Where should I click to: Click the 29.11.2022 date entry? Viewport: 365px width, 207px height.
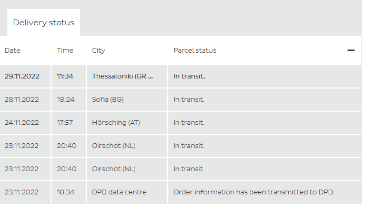point(22,76)
